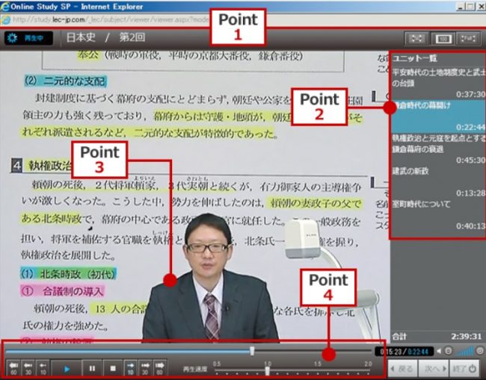
Task: Open unit 平安時代の土地制度史と武士の台頭
Action: tap(438, 83)
